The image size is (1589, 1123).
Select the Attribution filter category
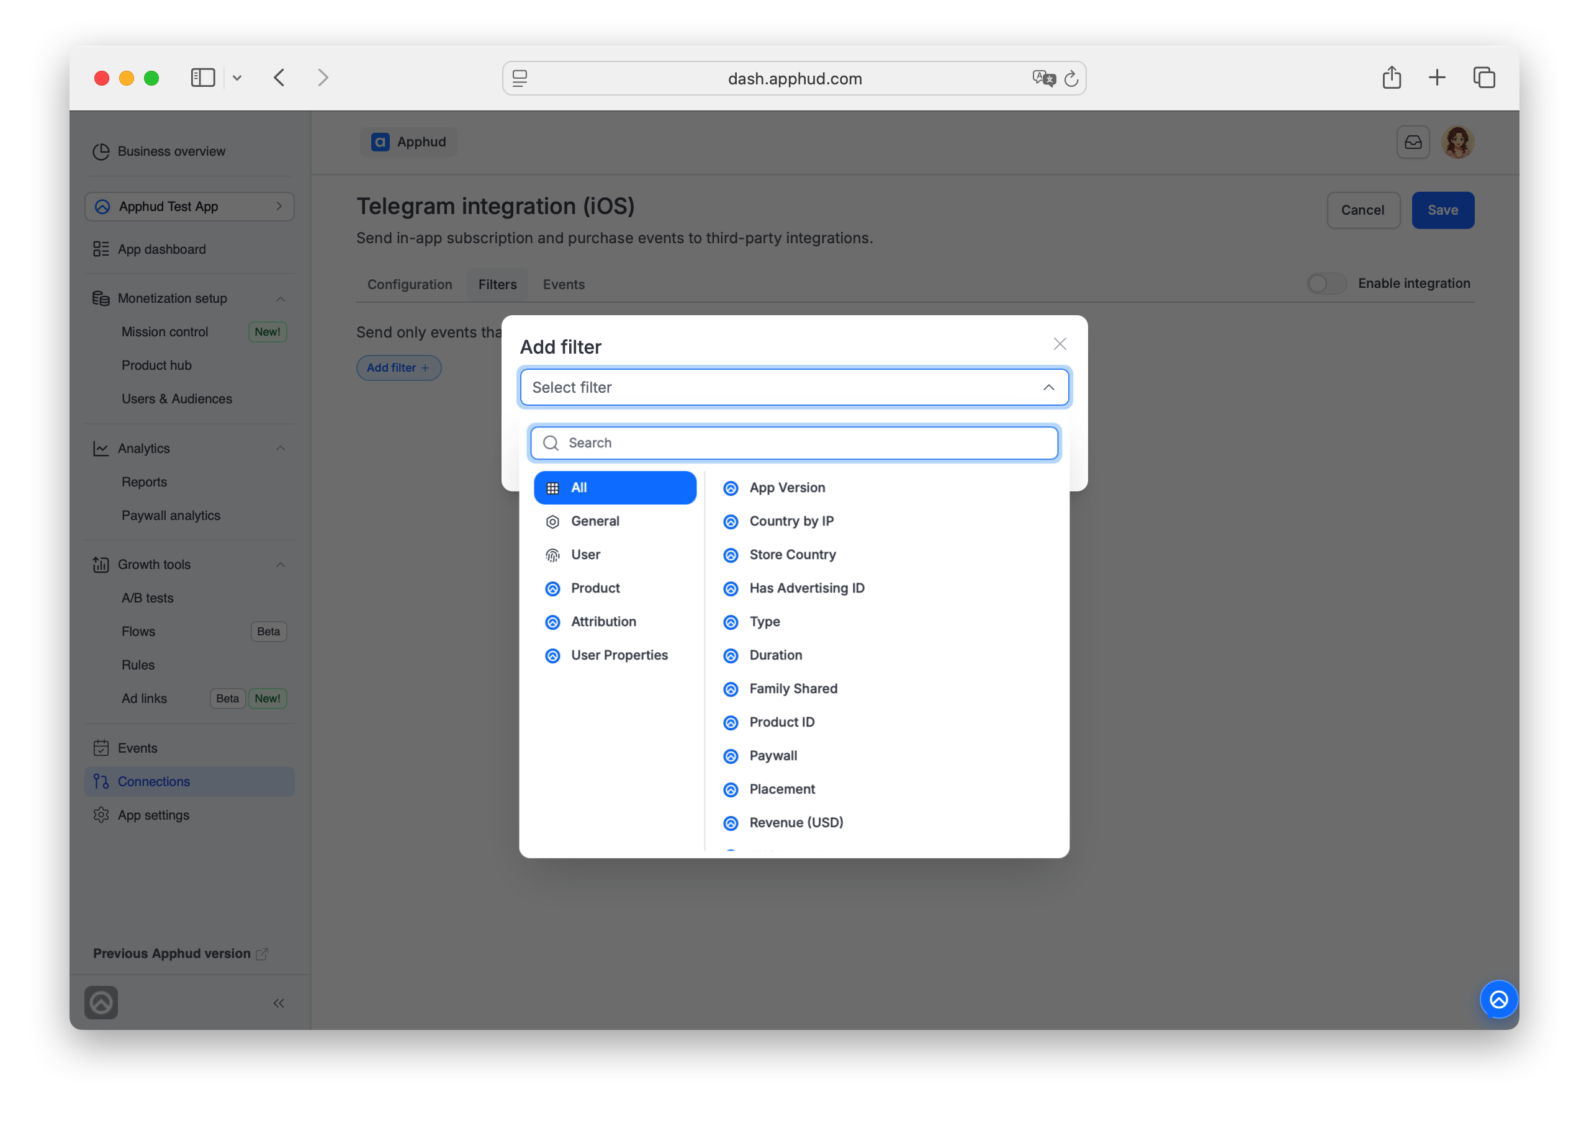click(x=614, y=622)
